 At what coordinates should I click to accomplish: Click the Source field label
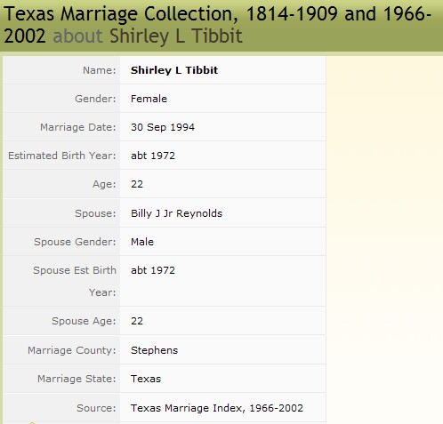pyautogui.click(x=96, y=408)
